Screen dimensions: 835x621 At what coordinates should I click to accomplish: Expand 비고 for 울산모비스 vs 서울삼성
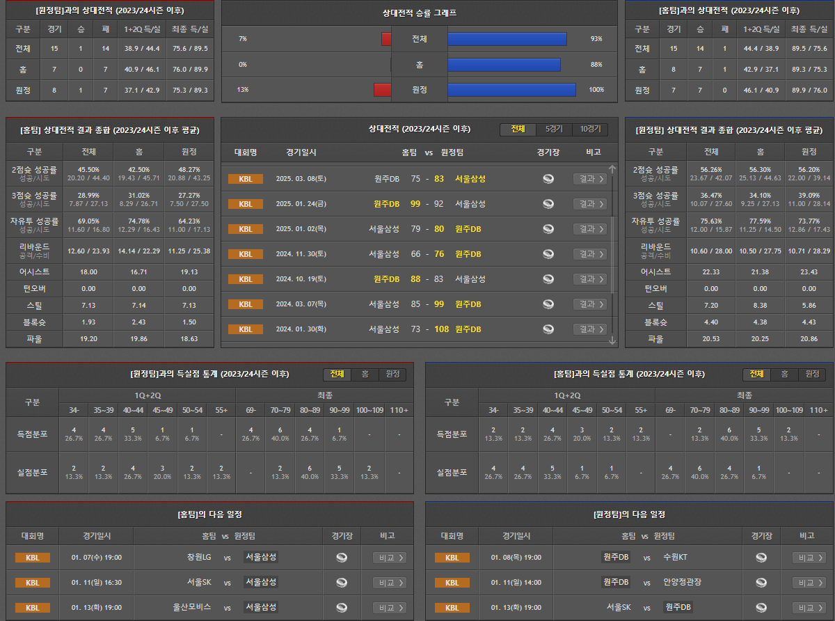(x=389, y=608)
